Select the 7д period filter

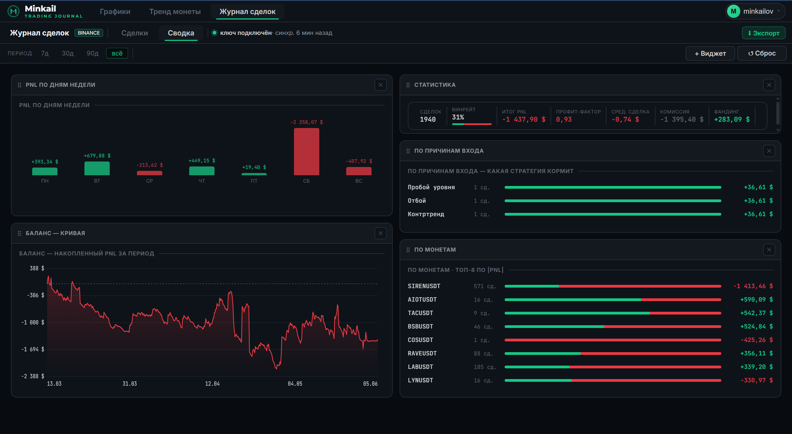click(x=45, y=53)
